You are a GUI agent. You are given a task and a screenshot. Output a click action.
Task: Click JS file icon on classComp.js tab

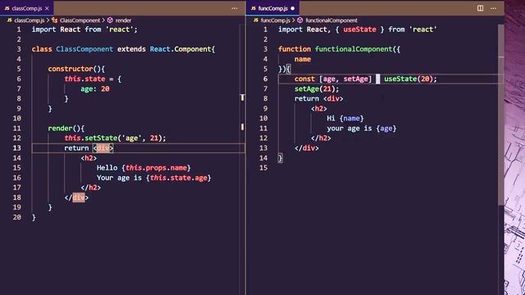tap(7, 8)
